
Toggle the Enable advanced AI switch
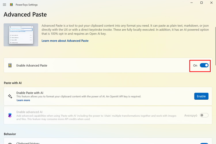pyautogui.click(x=204, y=115)
